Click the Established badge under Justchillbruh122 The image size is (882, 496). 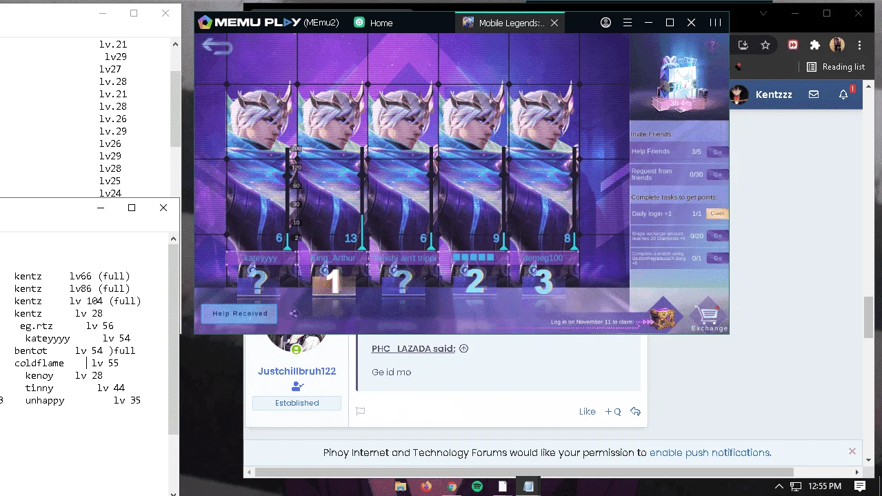[297, 403]
